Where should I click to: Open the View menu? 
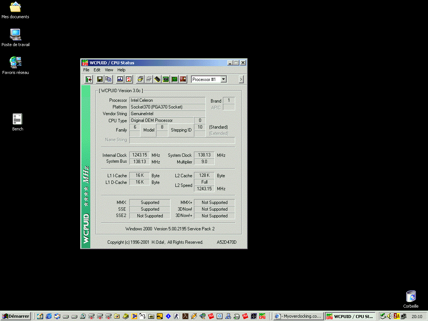(x=109, y=70)
